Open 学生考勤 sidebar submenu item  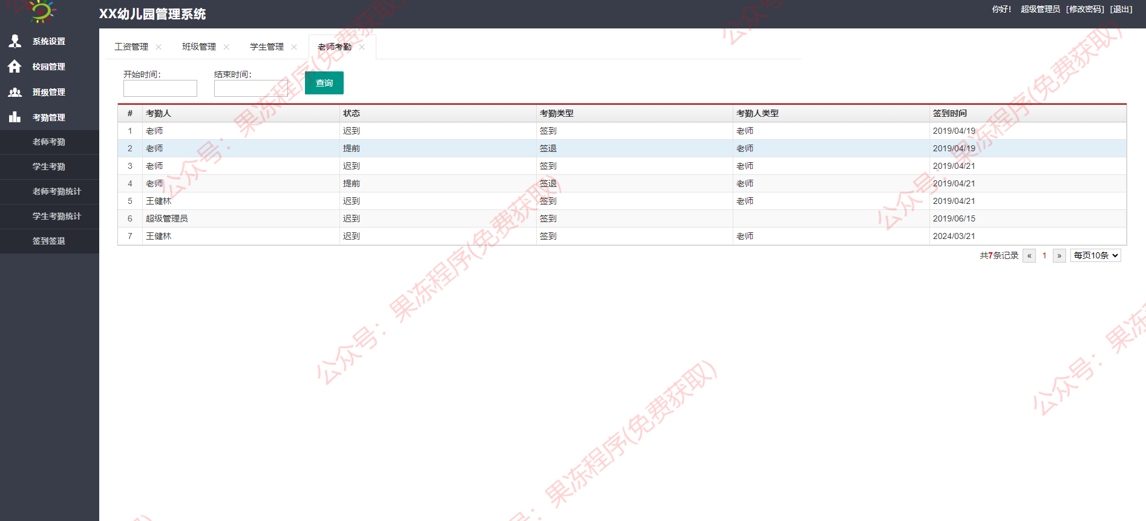point(49,167)
